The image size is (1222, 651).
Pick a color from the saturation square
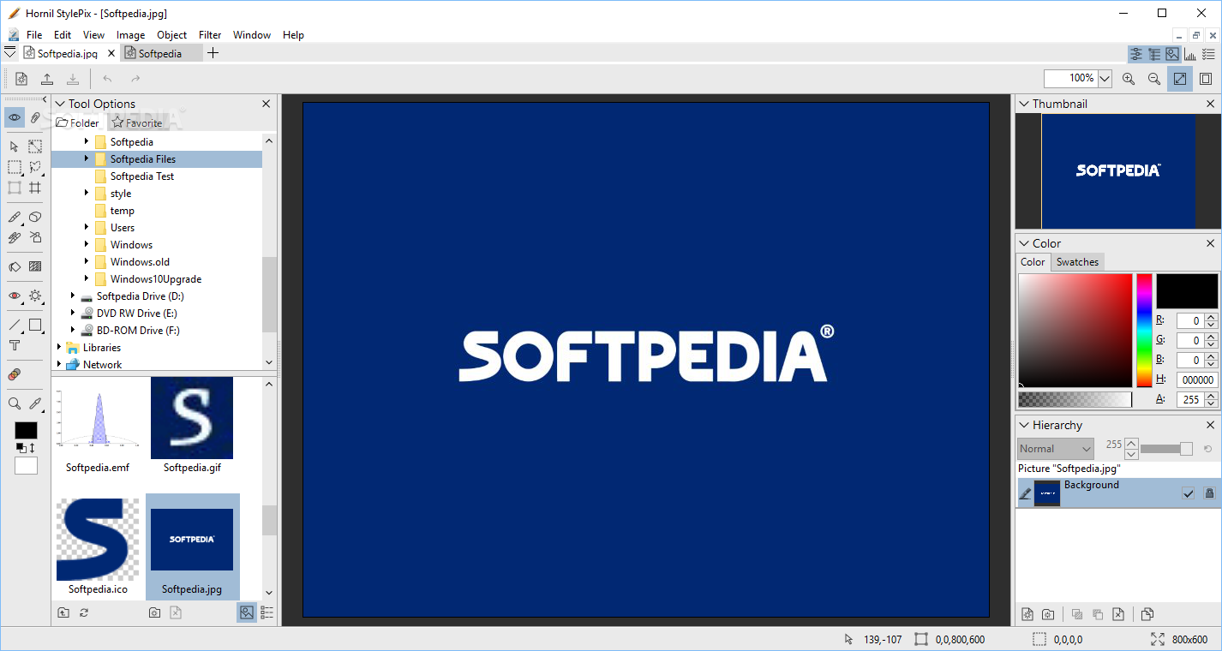[1075, 331]
